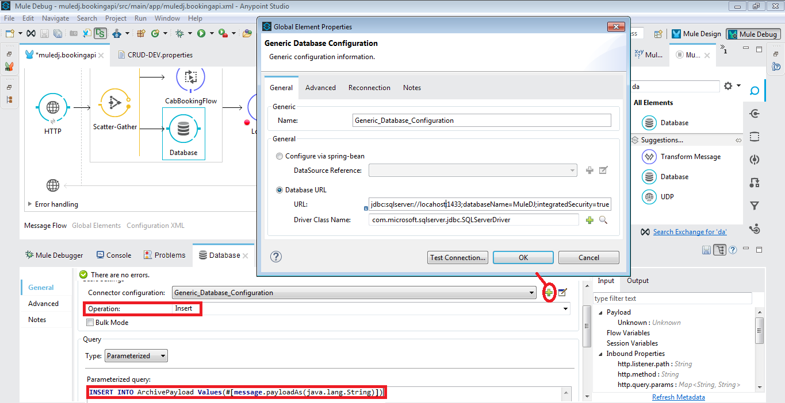785x403 pixels.
Task: Select the Configure via spring-bean radio button
Action: tap(279, 156)
